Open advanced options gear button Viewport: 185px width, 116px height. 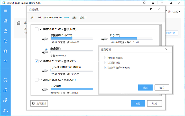[39, 103]
